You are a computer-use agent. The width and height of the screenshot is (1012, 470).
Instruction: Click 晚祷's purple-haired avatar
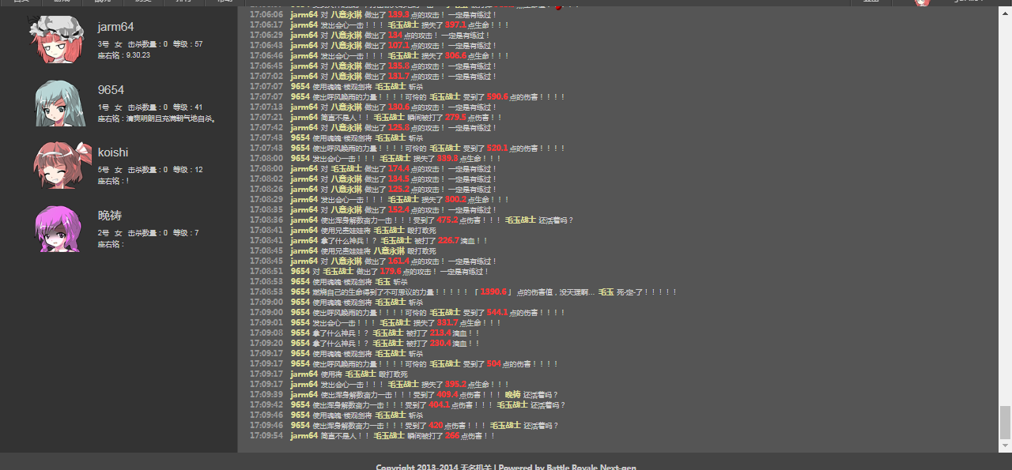tap(57, 228)
